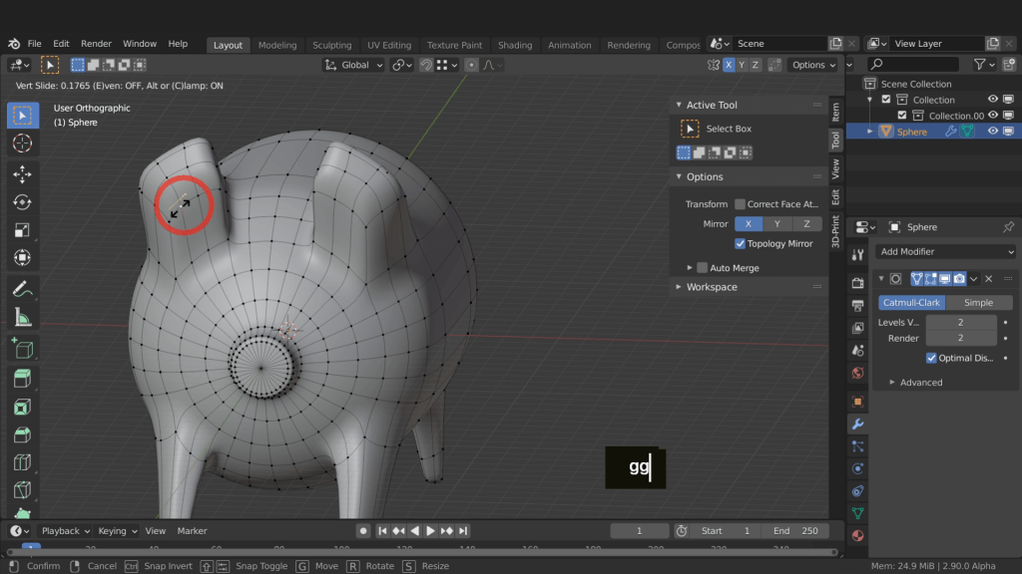Image resolution: width=1022 pixels, height=574 pixels.
Task: Open the Render menu
Action: pyautogui.click(x=96, y=44)
